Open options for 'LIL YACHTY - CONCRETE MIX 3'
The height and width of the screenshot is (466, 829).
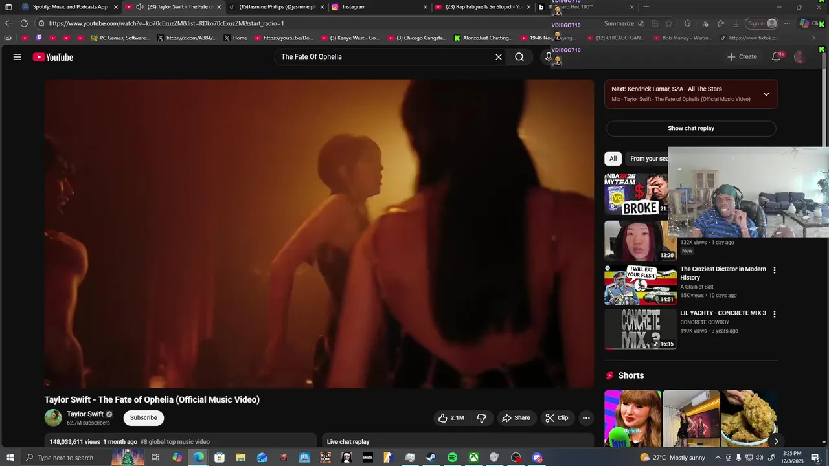(774, 314)
